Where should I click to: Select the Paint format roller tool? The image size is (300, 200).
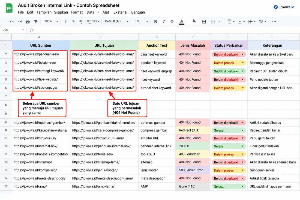[35, 22]
